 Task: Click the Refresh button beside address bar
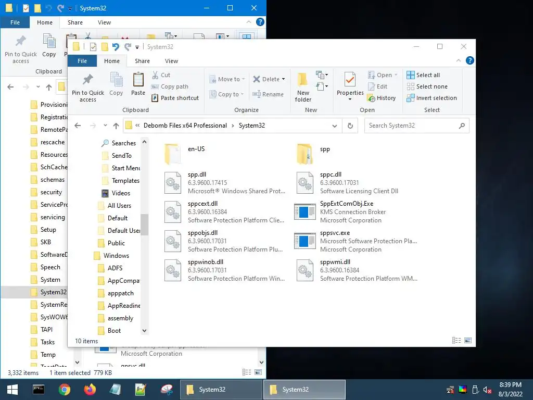[350, 126]
